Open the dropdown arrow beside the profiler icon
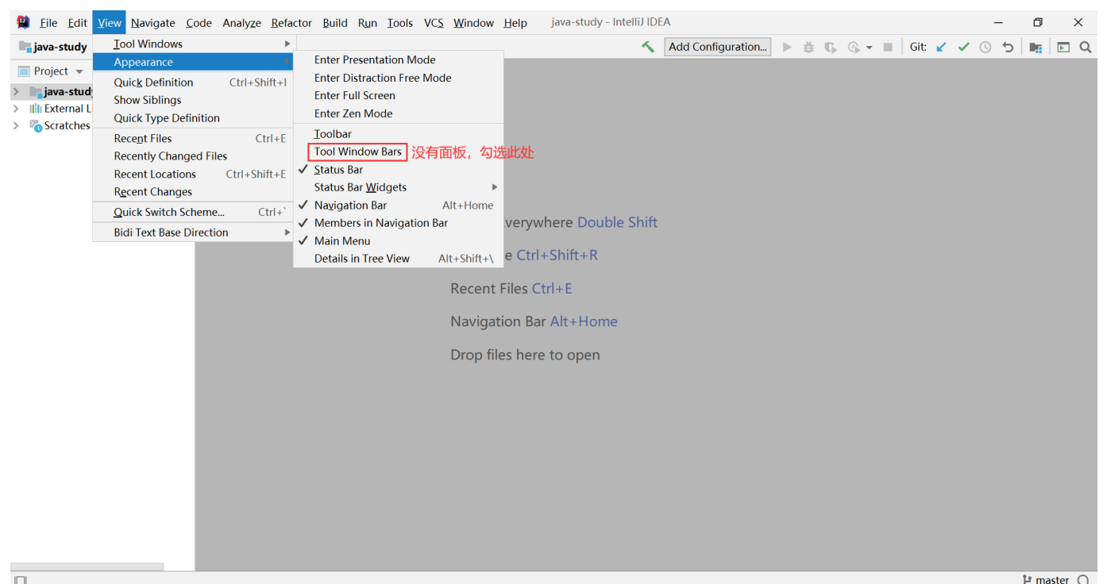The image size is (1107, 584). point(869,48)
